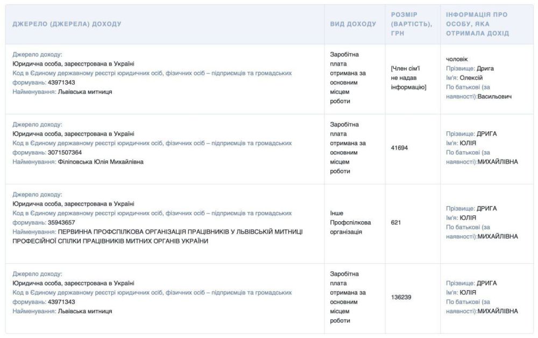538x338 pixels.
Task: Click the "Вид доходу" column header
Action: (x=353, y=24)
